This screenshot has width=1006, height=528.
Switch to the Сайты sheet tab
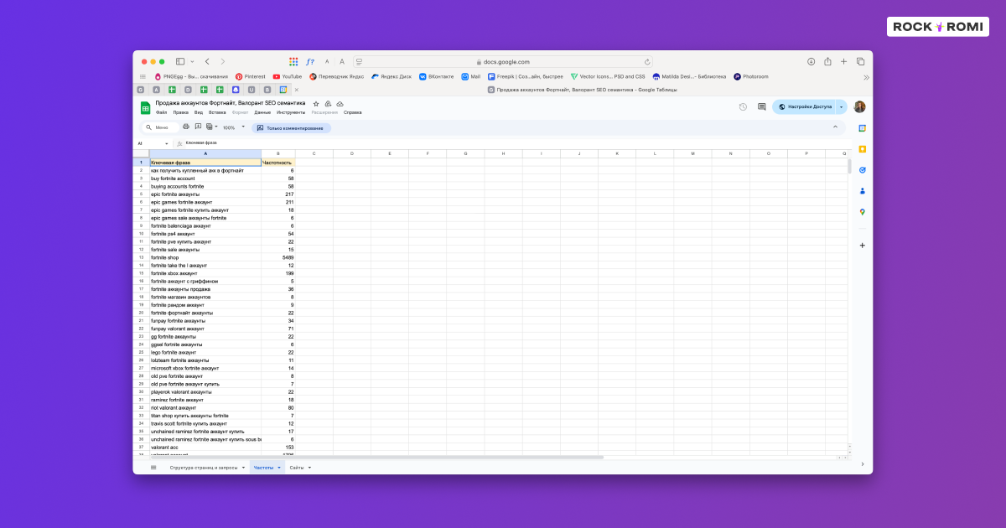(x=297, y=467)
